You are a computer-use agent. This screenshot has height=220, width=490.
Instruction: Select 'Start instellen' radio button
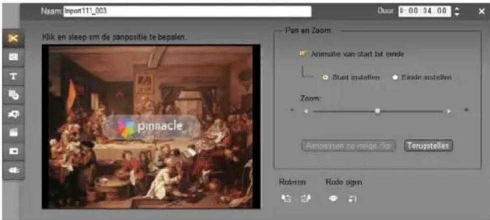click(325, 77)
